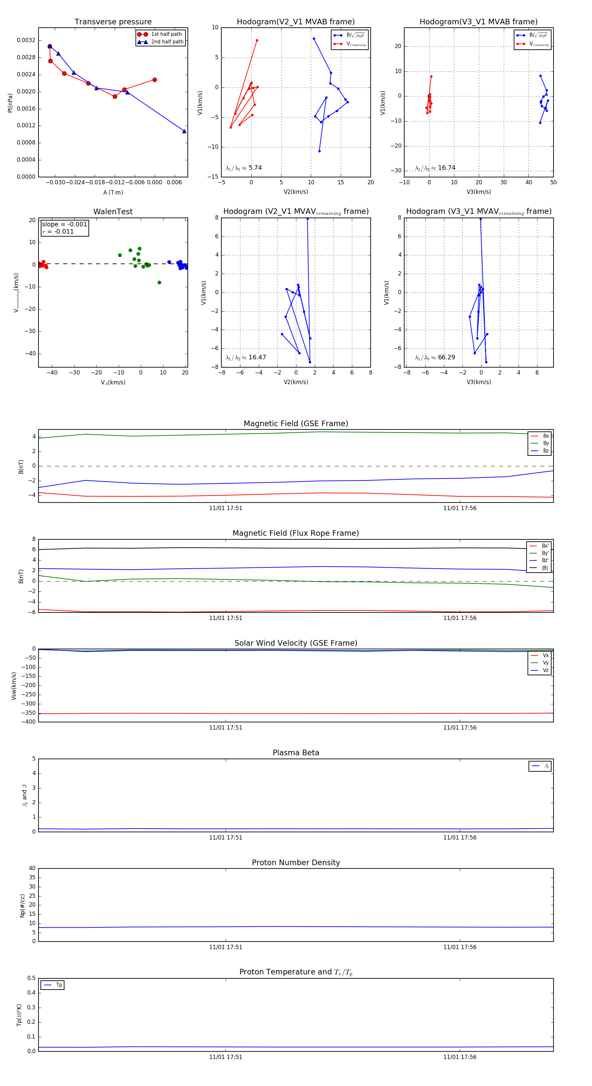The height and width of the screenshot is (1086, 592).
Task: Click the Tp legend in temperature plot
Action: (x=52, y=985)
